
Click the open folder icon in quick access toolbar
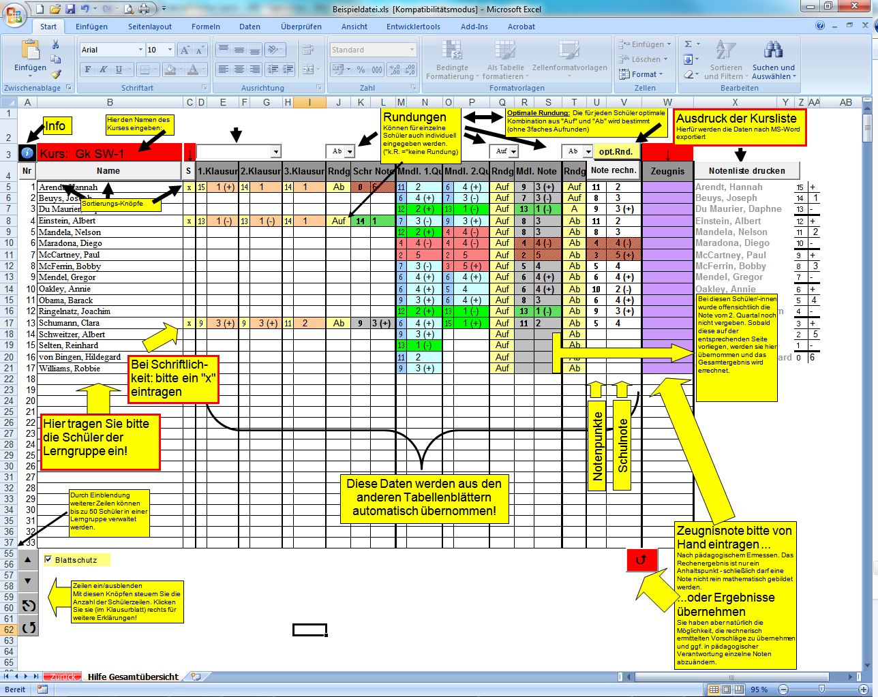[x=55, y=10]
